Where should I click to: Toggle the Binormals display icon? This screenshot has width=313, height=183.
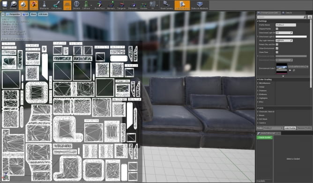point(133,5)
